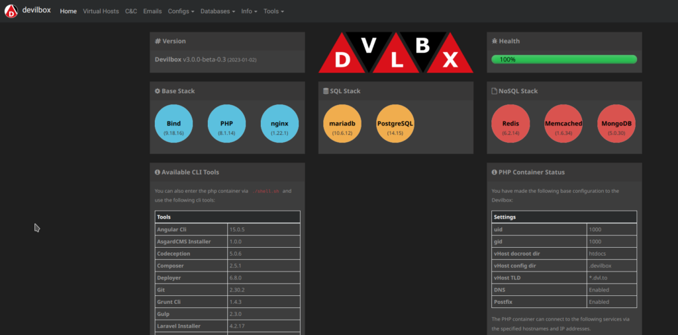
Task: Go to the Home page
Action: coord(68,11)
